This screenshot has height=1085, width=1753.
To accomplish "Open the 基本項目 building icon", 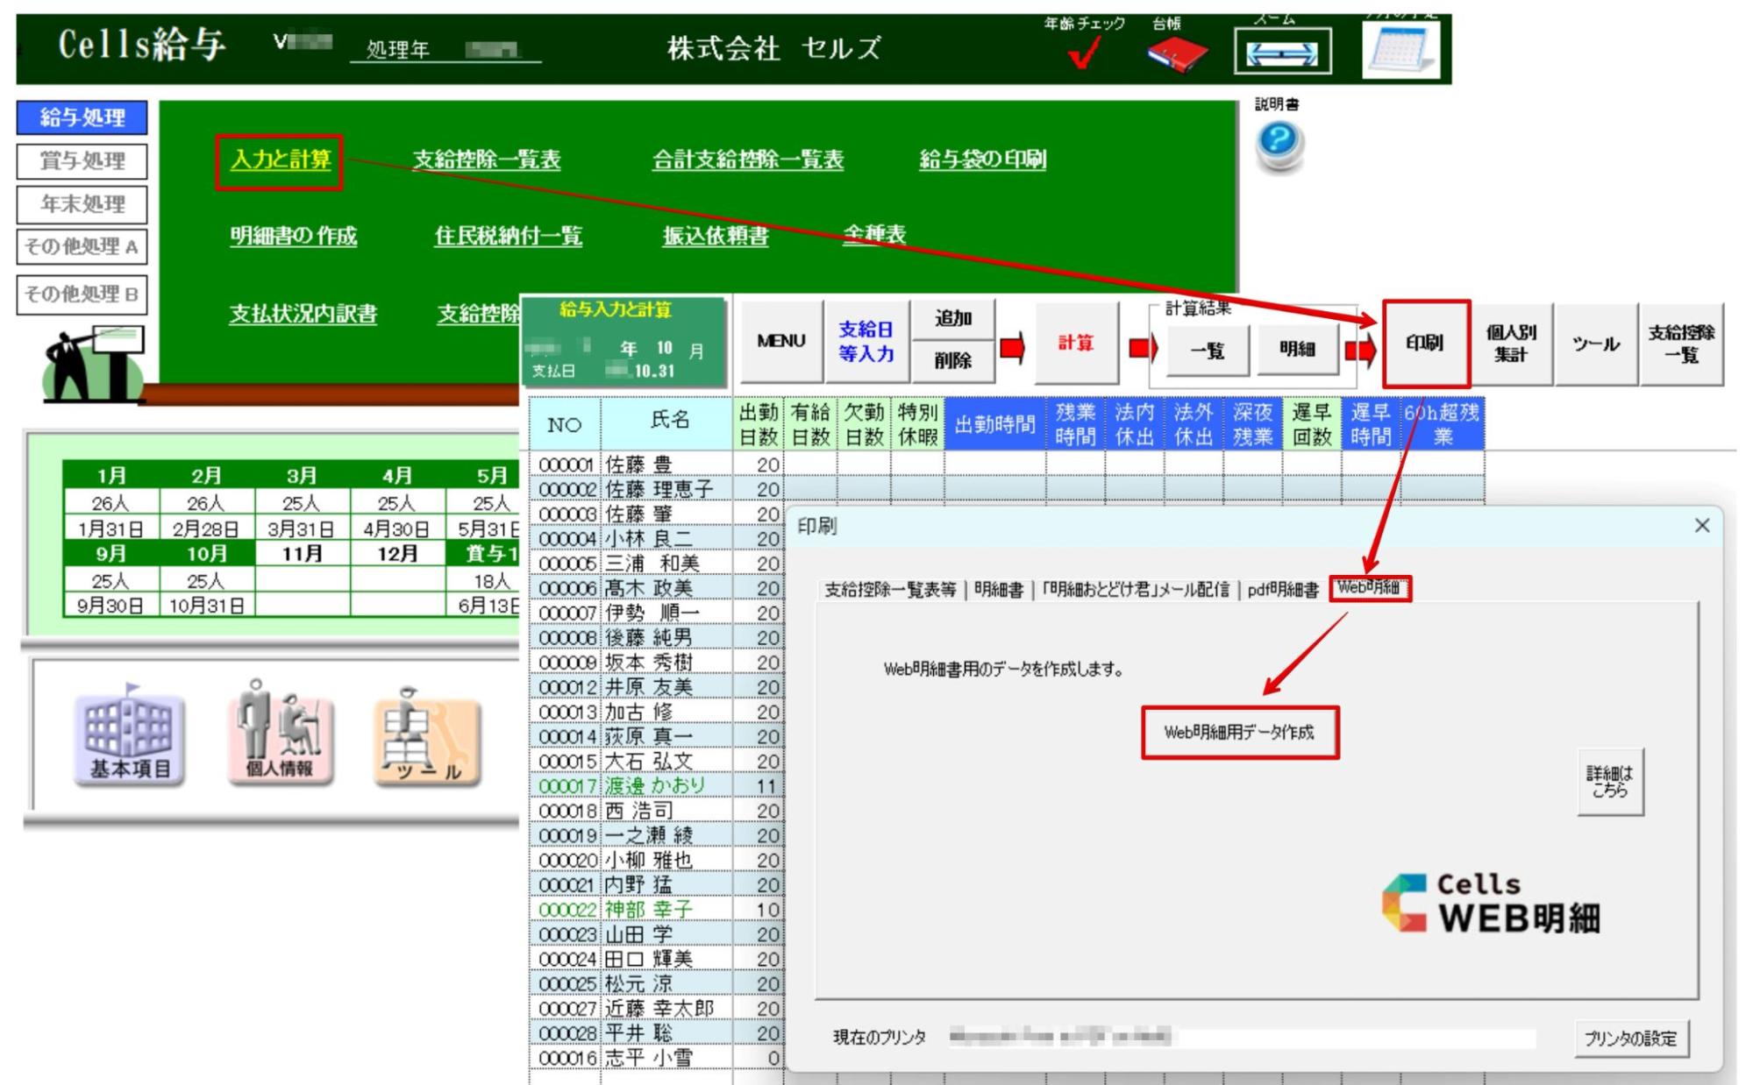I will tap(131, 738).
